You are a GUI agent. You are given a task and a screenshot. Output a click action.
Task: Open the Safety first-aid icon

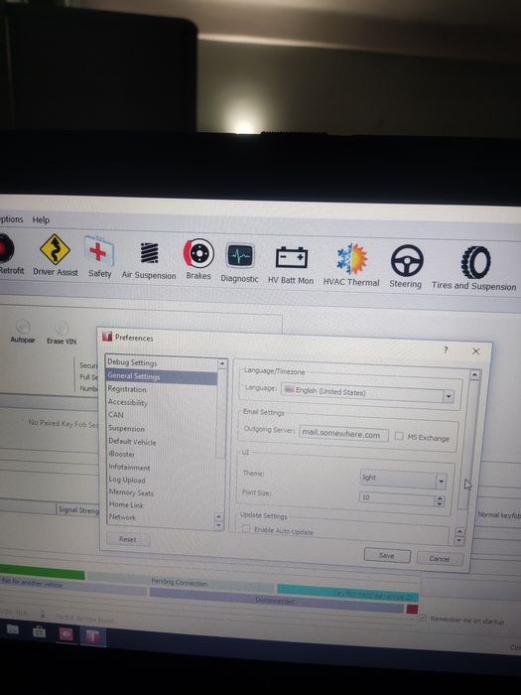(99, 256)
